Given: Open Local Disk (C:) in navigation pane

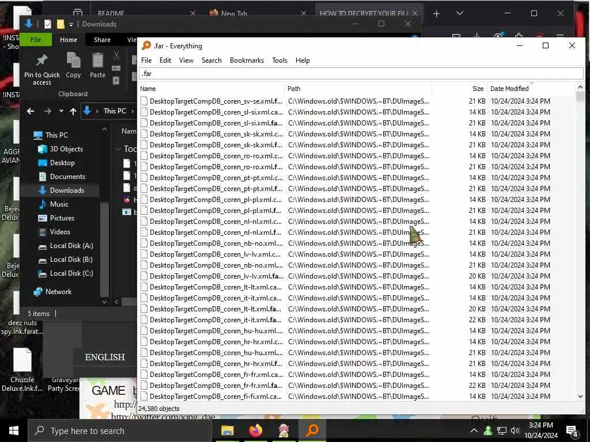Looking at the screenshot, I should pyautogui.click(x=71, y=273).
